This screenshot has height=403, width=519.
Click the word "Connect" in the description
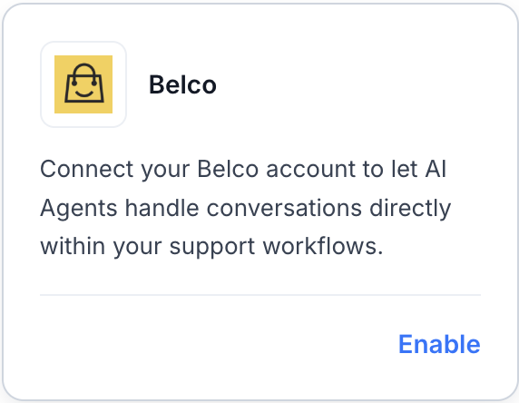(87, 169)
